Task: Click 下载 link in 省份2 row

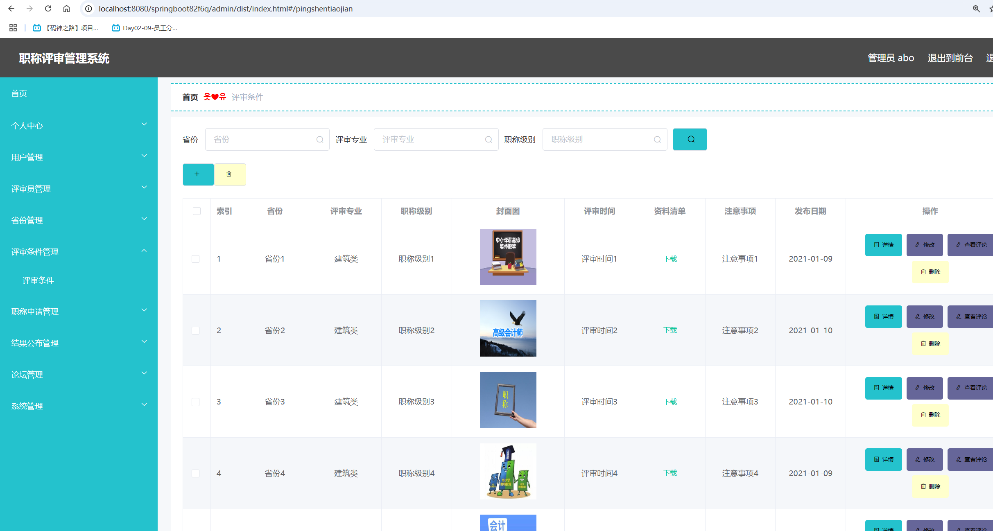Action: tap(670, 330)
